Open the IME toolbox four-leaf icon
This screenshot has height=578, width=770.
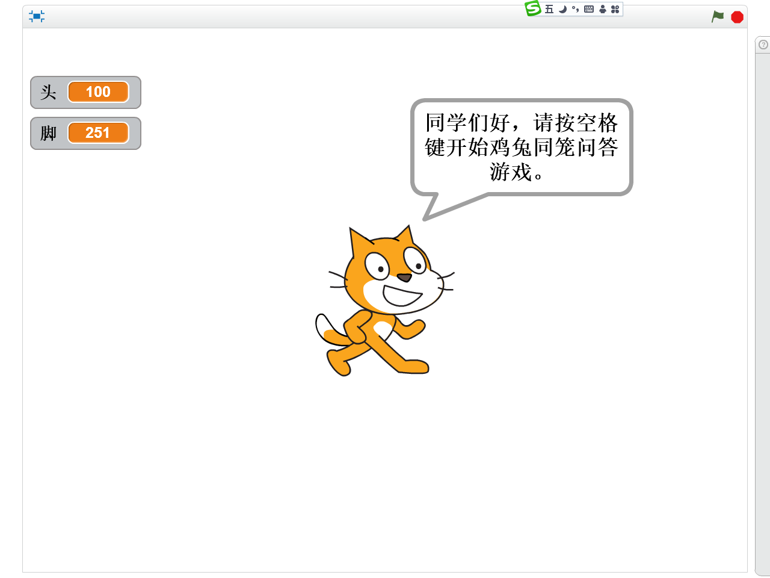(615, 9)
